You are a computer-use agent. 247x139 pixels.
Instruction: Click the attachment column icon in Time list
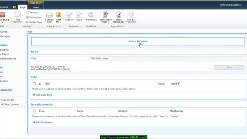(40, 84)
